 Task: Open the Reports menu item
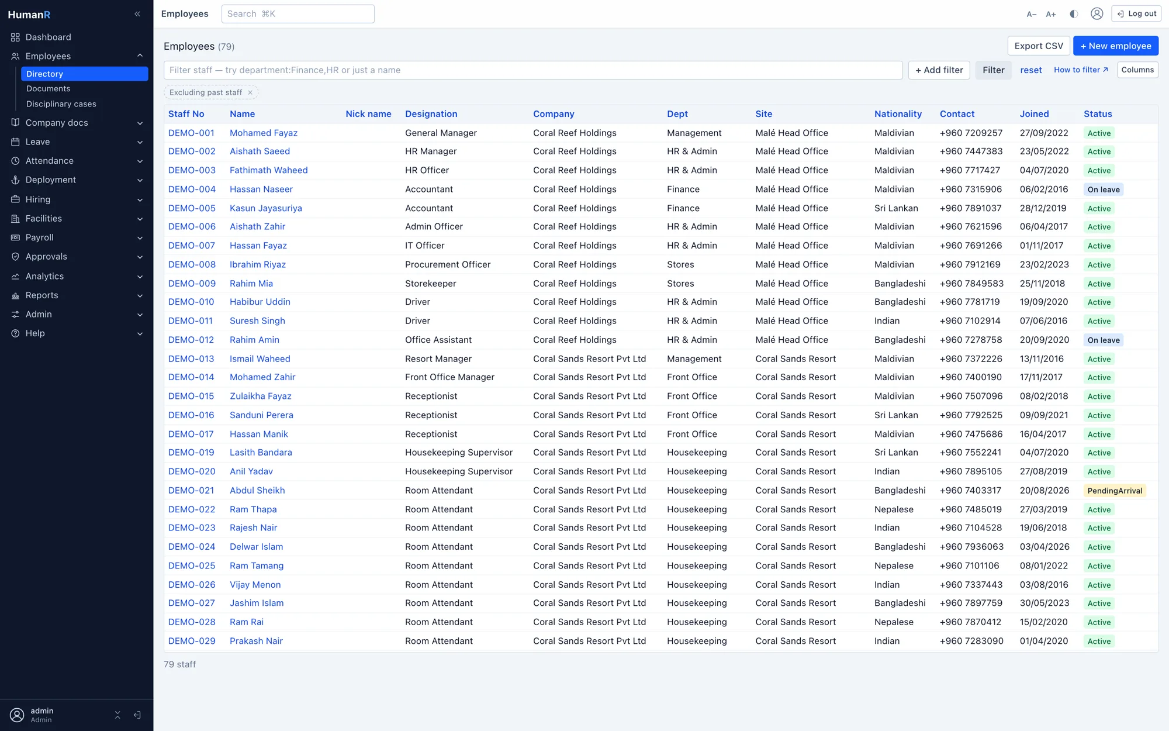pyautogui.click(x=77, y=296)
